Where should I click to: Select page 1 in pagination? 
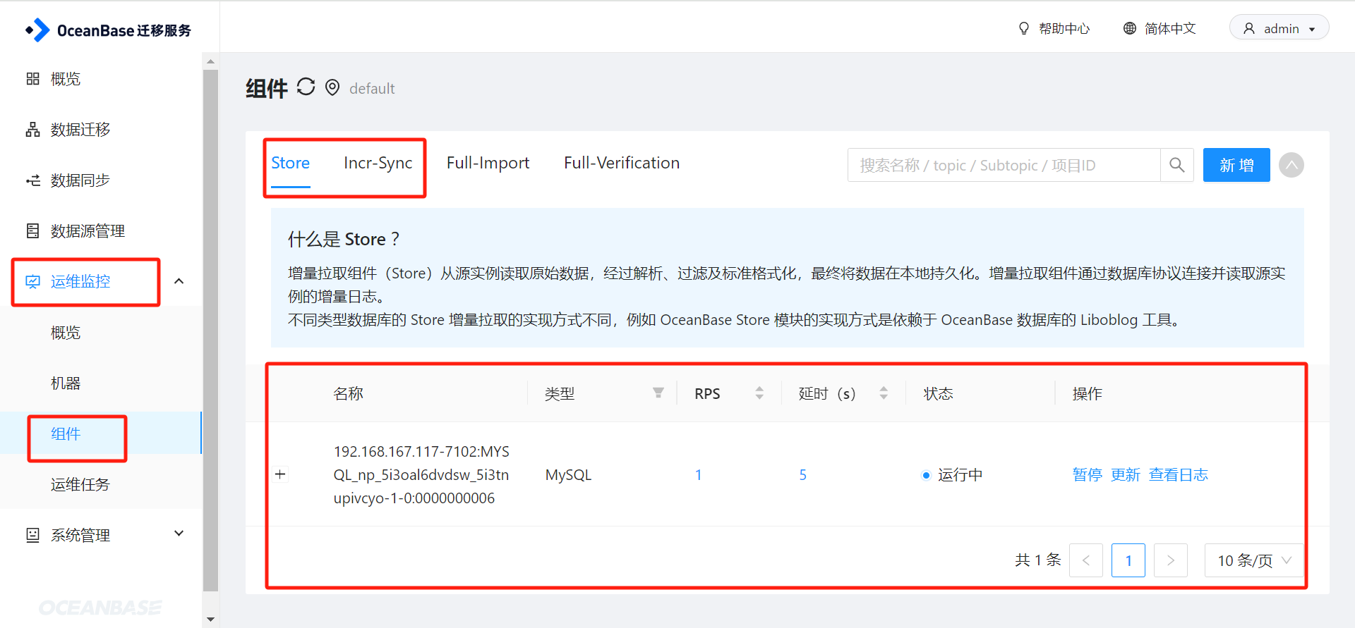coord(1128,560)
